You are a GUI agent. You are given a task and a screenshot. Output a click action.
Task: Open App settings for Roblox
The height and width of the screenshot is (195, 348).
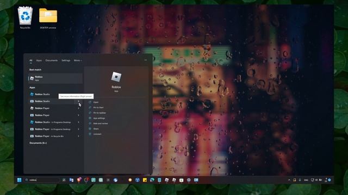point(99,118)
